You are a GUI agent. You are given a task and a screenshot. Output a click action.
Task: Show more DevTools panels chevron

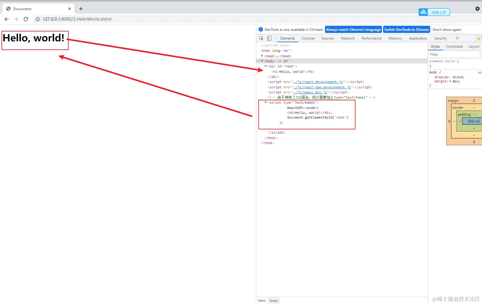pos(457,38)
